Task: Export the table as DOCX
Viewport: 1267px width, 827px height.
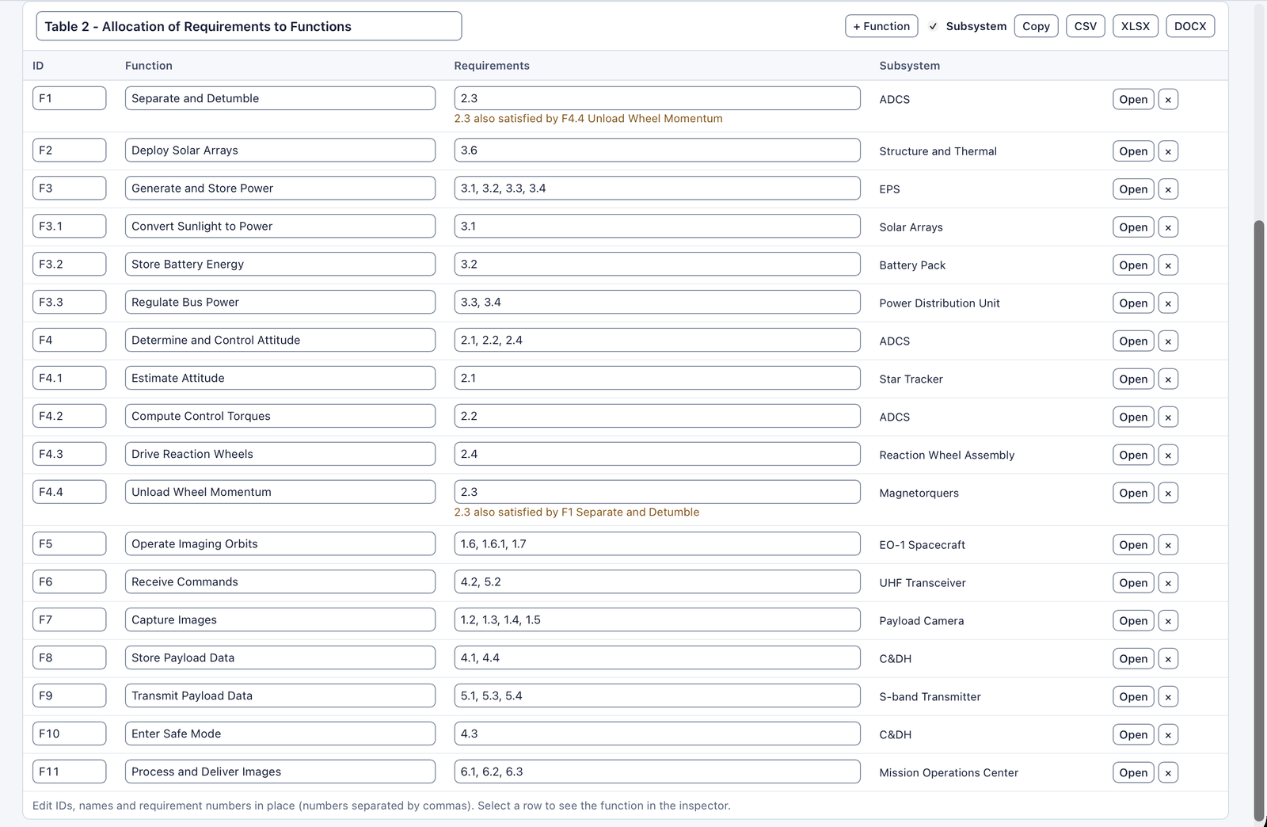Action: (1190, 26)
